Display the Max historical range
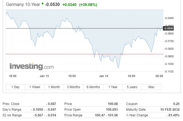The image size is (183, 121). point(152,87)
